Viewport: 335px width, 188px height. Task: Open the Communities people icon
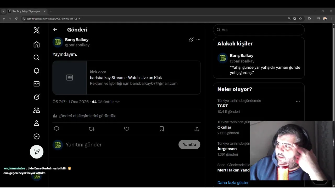[37, 110]
